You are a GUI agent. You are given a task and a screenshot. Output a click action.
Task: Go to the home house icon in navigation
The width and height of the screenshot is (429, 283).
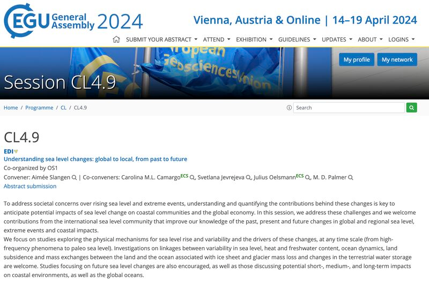pyautogui.click(x=116, y=40)
